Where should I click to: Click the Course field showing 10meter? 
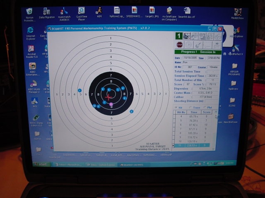click(214, 67)
